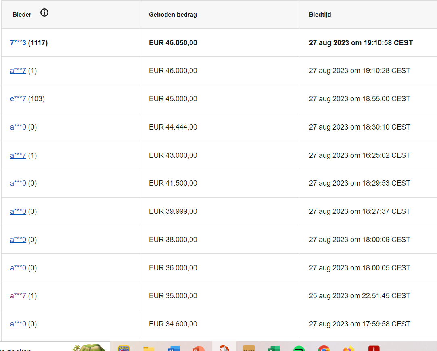This screenshot has height=351, width=437.
Task: Click the Biedtijd column header
Action: click(x=320, y=15)
